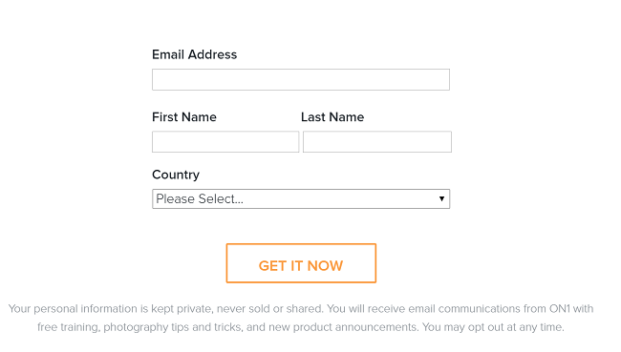Image resolution: width=621 pixels, height=352 pixels.
Task: Click the middle of the Country combo box
Action: coord(301,199)
